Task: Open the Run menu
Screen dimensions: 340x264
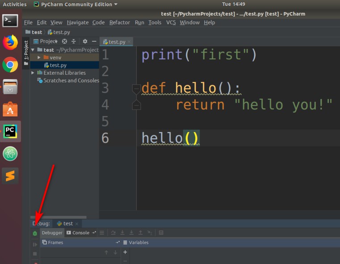Action: pos(139,23)
